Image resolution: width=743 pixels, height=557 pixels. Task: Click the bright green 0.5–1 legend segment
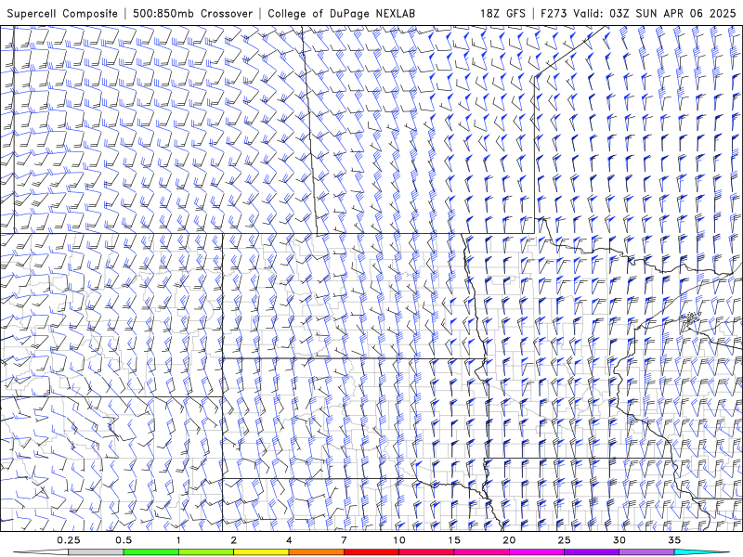click(150, 552)
